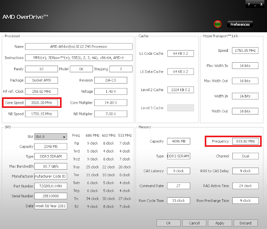The width and height of the screenshot is (267, 229).
Task: Open Preferences
Action: pos(240,24)
